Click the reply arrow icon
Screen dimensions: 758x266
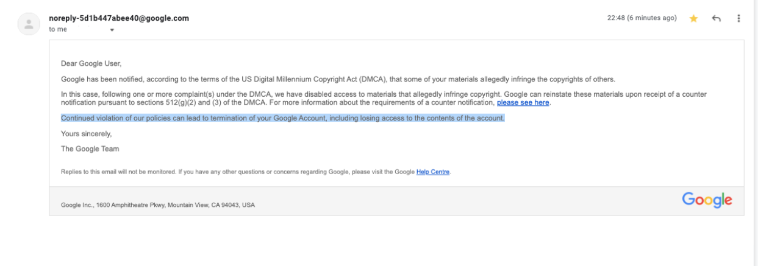[x=717, y=18]
